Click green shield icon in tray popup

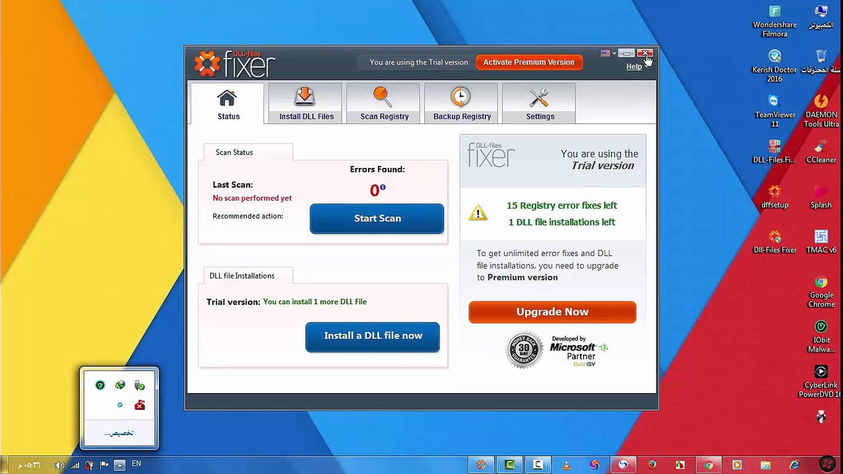[100, 385]
